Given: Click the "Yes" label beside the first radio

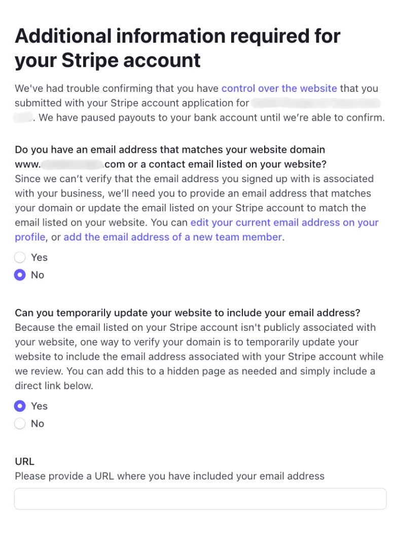Looking at the screenshot, I should (x=39, y=257).
